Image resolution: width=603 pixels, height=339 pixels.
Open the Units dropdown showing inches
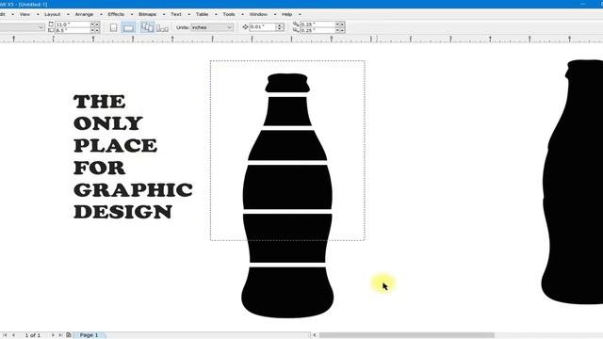(212, 27)
